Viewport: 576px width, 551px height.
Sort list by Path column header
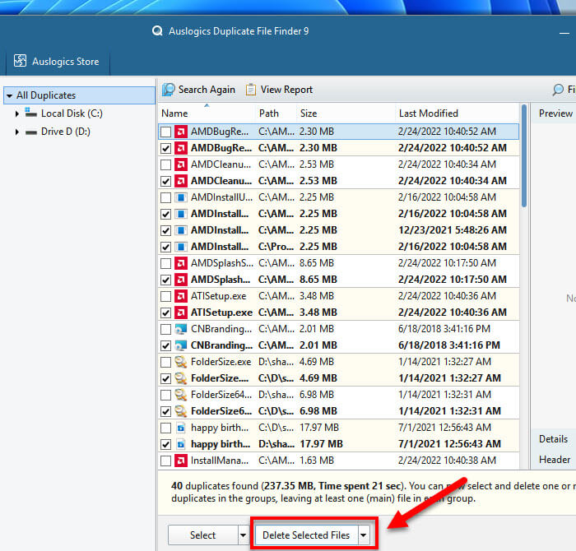point(276,113)
